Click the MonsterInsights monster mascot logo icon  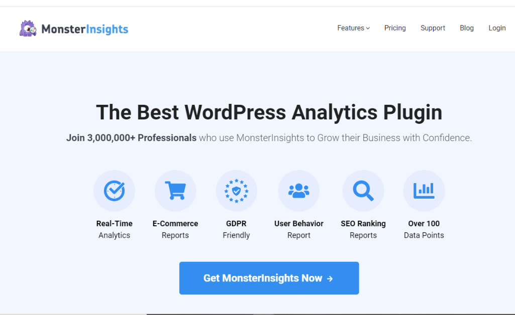click(x=28, y=29)
